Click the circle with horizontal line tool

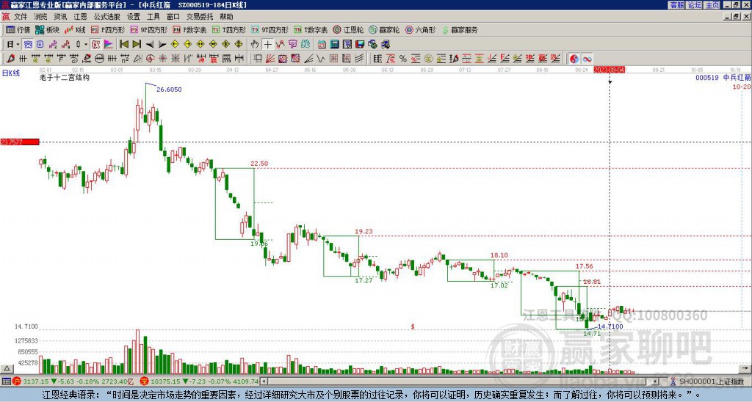(x=99, y=59)
